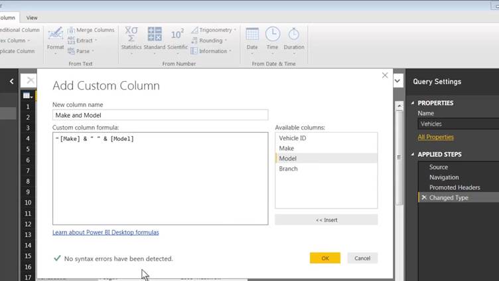Click the Index Column command
Screen dimensions: 499x281
pyautogui.click(x=15, y=41)
